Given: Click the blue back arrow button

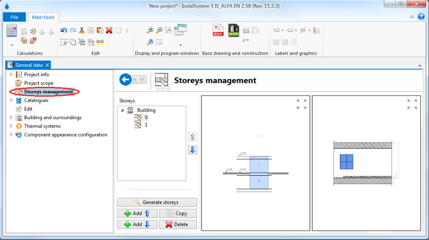Looking at the screenshot, I should pyautogui.click(x=125, y=80).
